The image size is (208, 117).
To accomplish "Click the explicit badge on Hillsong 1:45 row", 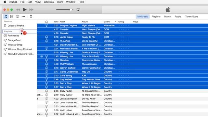I will (42, 56).
